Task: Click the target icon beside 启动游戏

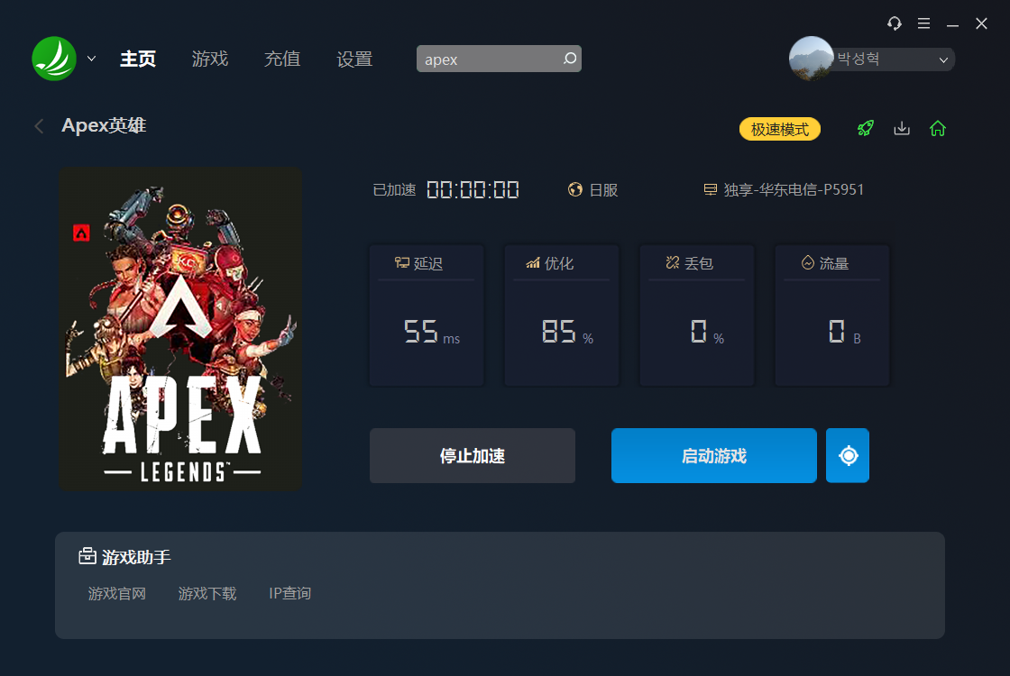Action: tap(848, 455)
